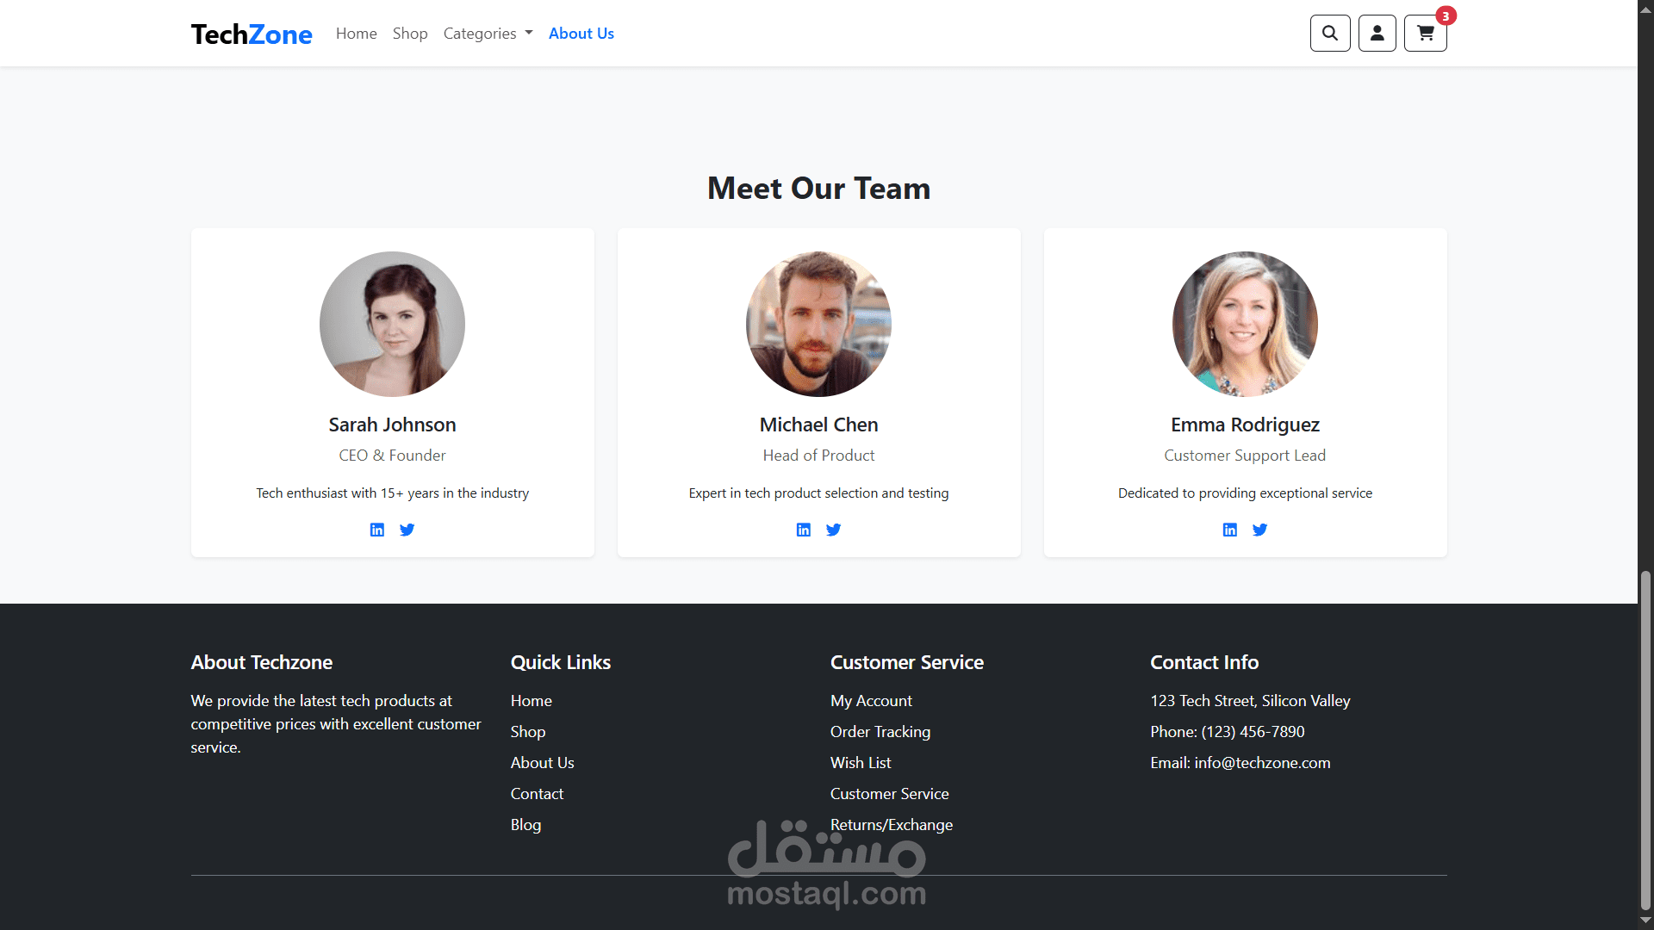This screenshot has width=1654, height=930.
Task: Click Sarah Johnson's profile photo
Action: (x=393, y=324)
